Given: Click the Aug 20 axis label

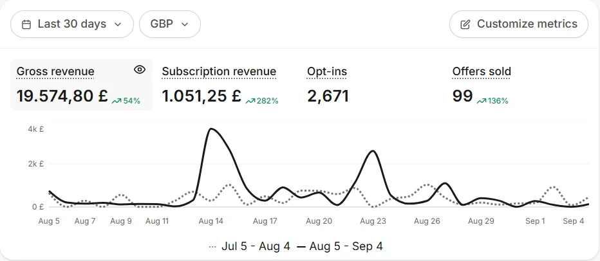Looking at the screenshot, I should tap(319, 221).
